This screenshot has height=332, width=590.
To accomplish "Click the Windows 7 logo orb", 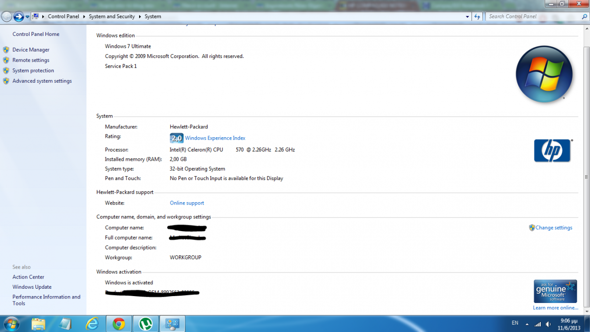I will (544, 74).
